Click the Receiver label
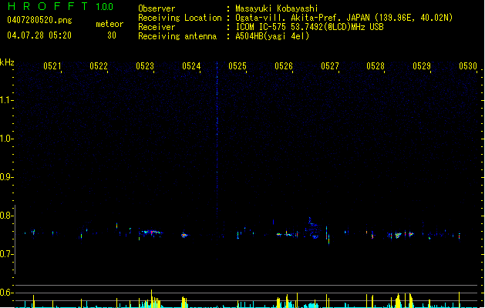The height and width of the screenshot is (308, 485). [x=157, y=27]
